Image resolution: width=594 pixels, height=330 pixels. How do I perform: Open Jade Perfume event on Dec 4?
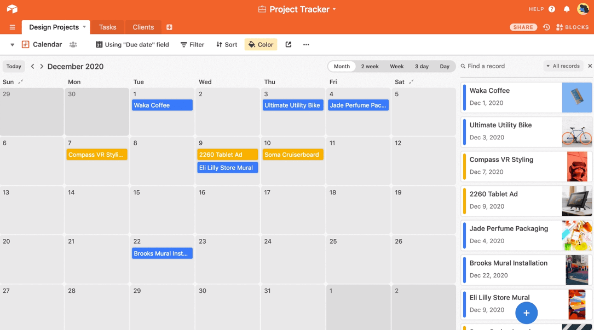click(x=358, y=105)
